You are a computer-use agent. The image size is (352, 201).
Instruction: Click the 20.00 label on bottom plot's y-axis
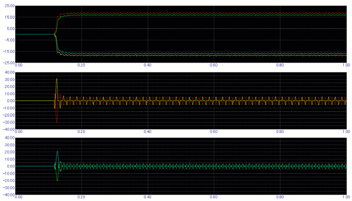9,152
